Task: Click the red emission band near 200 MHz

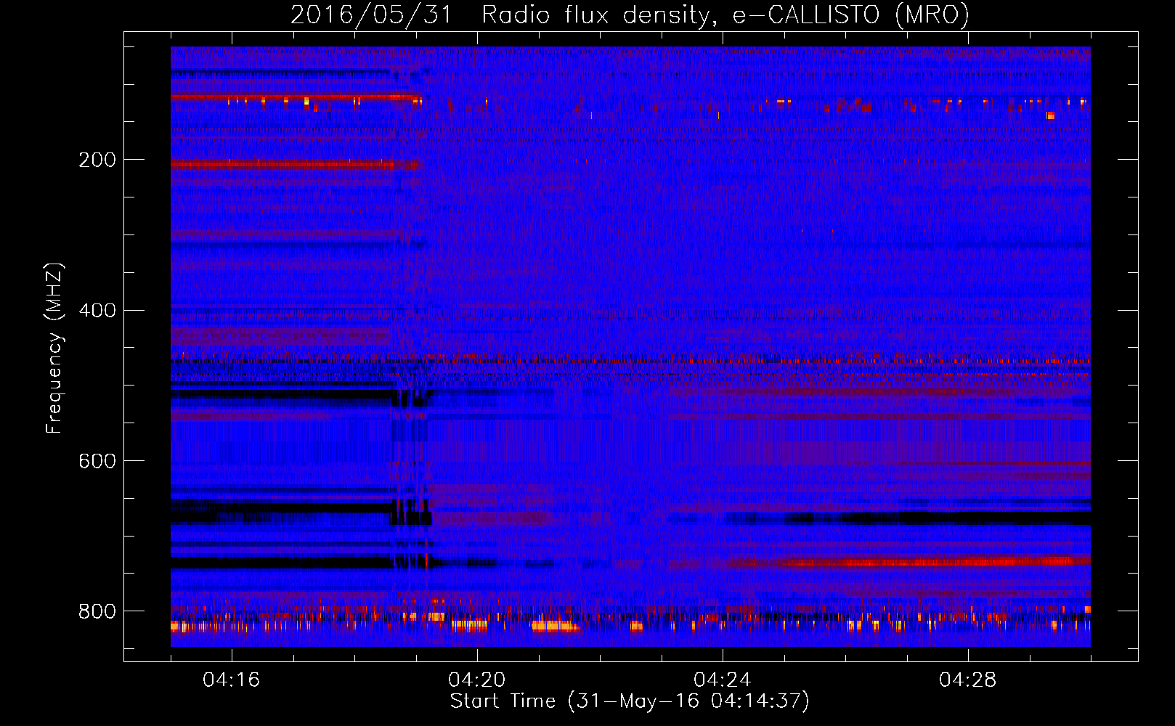Action: [295, 165]
